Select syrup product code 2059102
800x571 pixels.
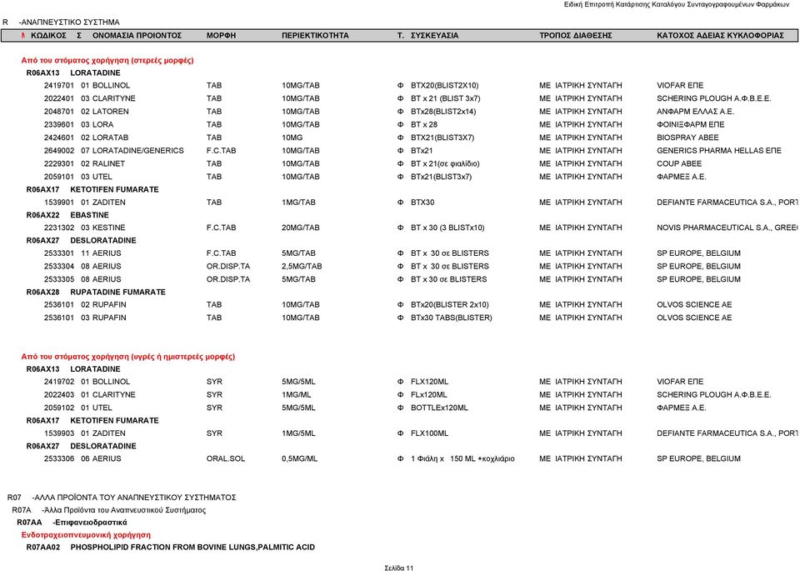tap(59, 408)
